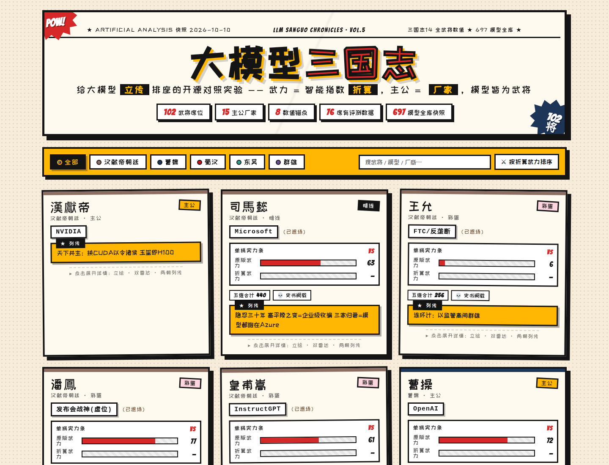Click 原版武力 bar showing 6 for 王允

[x=487, y=263]
